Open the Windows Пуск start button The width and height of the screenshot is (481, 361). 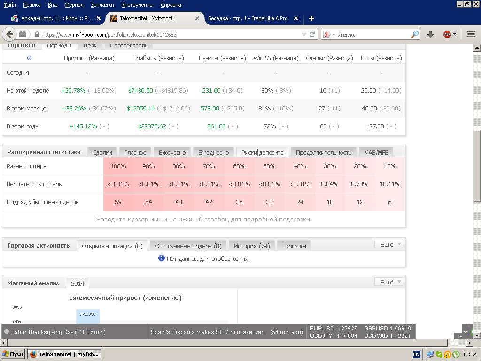[13, 354]
